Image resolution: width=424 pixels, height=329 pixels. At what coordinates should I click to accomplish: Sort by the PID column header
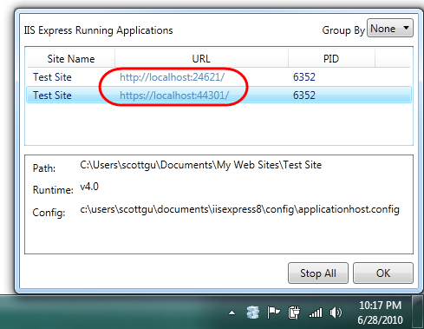(x=331, y=59)
